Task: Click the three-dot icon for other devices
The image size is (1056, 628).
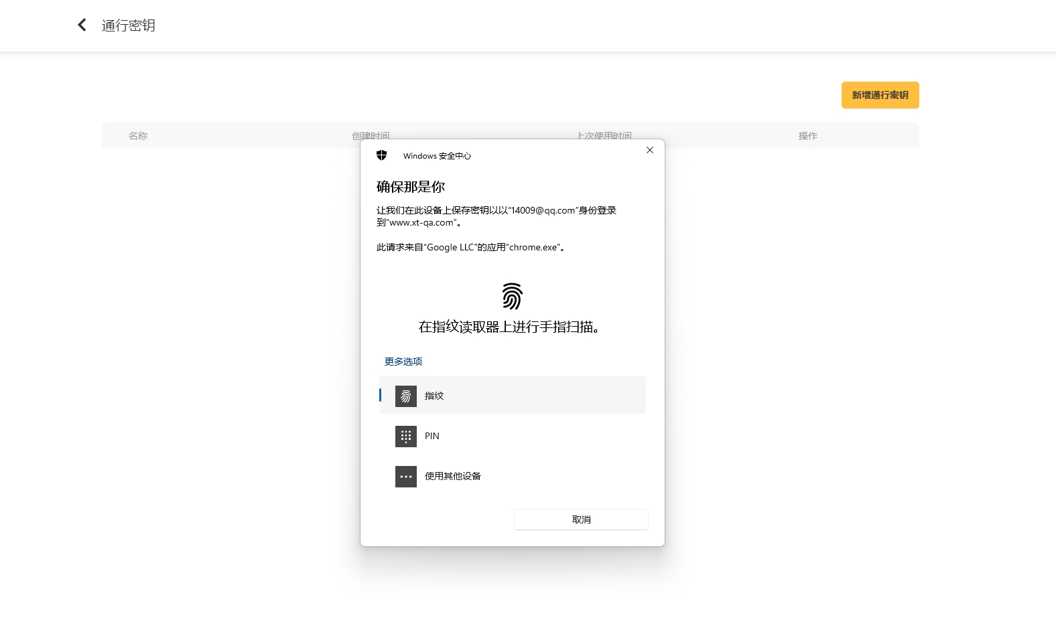Action: (x=405, y=477)
